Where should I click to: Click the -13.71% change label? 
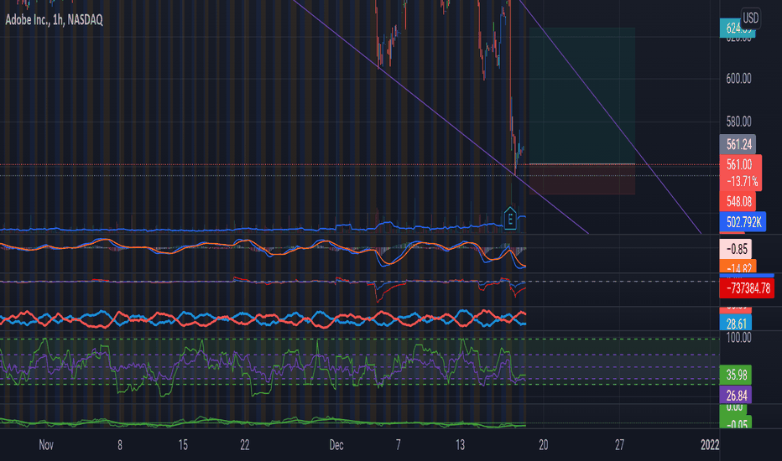[x=741, y=181]
